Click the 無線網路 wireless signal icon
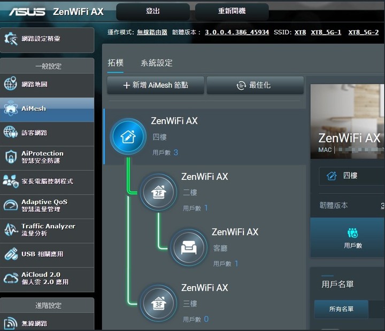 [x=11, y=323]
